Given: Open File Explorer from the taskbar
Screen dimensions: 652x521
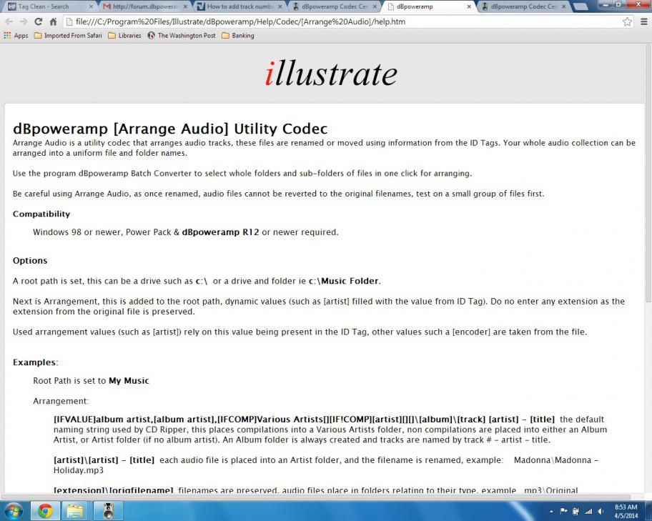Looking at the screenshot, I should pyautogui.click(x=75, y=511).
